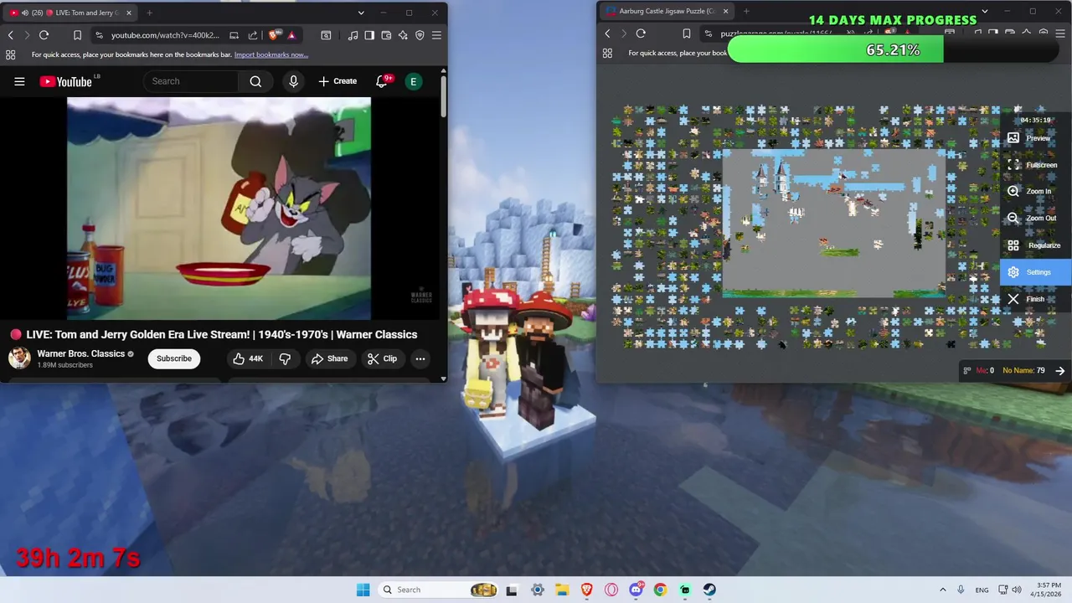The height and width of the screenshot is (603, 1072).
Task: Open the puzzle Settings
Action: [1035, 272]
